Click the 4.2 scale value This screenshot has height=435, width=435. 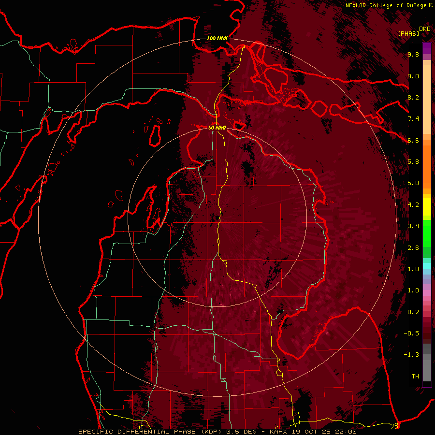pyautogui.click(x=413, y=205)
